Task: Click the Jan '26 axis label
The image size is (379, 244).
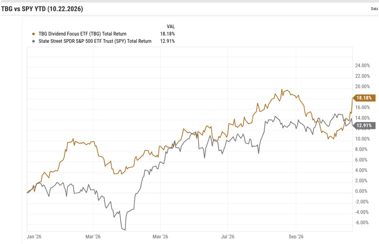Action: pyautogui.click(x=34, y=236)
